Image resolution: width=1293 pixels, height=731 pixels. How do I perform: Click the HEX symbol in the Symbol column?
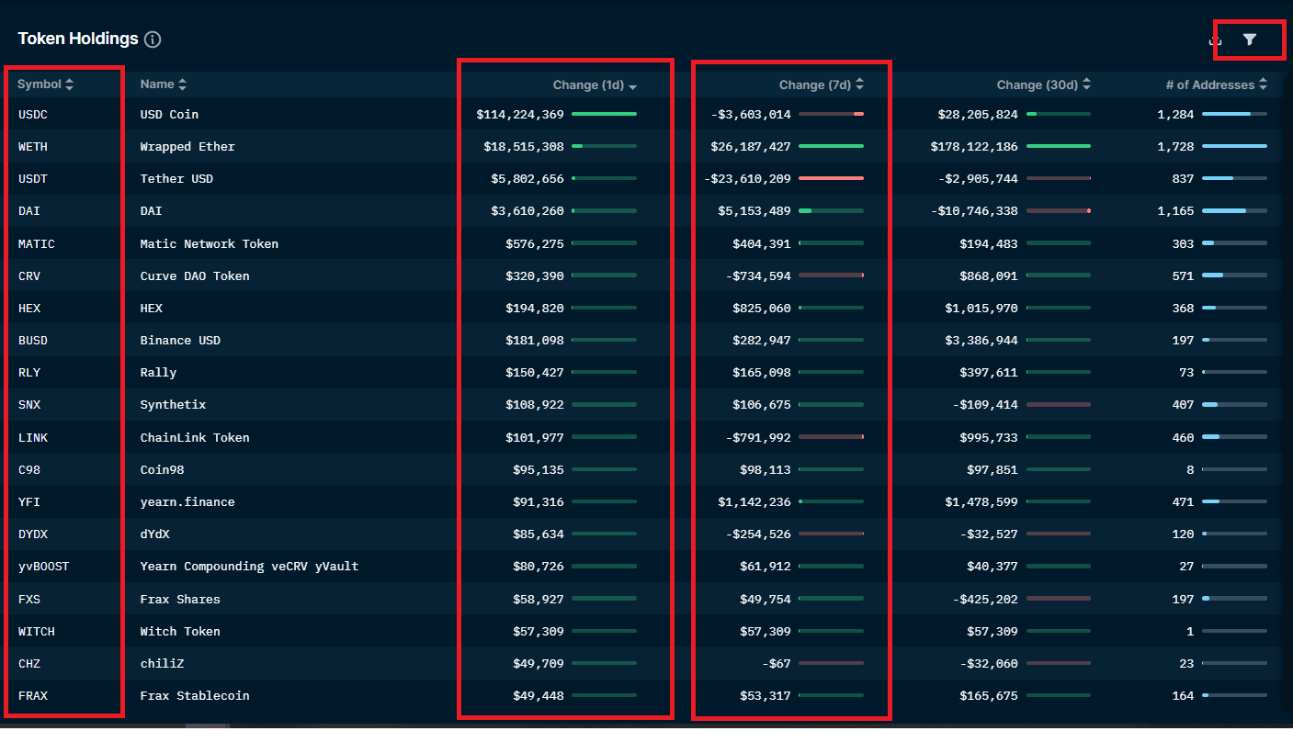tap(29, 309)
